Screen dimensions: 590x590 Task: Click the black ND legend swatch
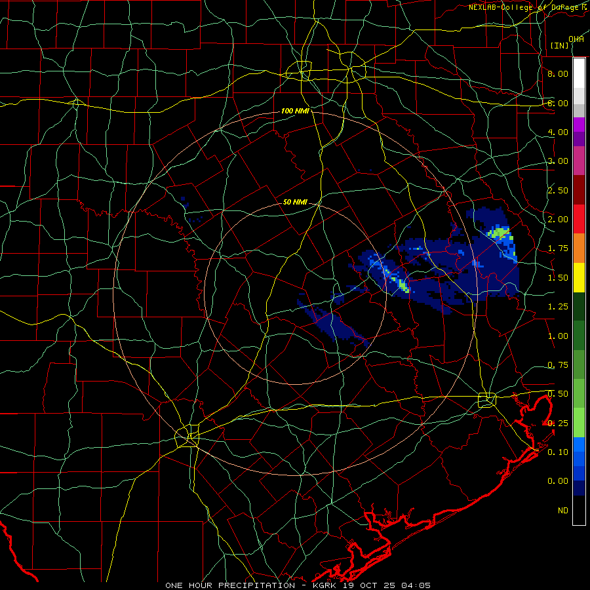(579, 510)
